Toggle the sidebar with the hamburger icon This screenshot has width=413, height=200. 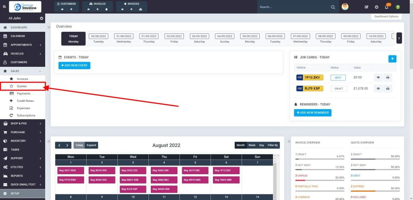[x=4, y=7]
